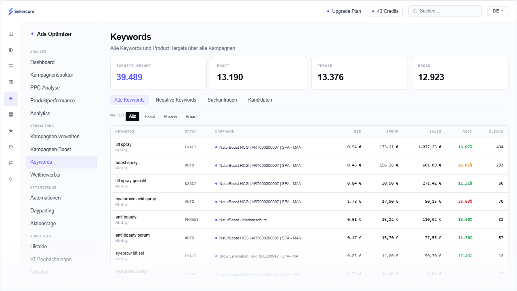
Task: Click the stacked rows icon in rail
Action: coord(11,114)
